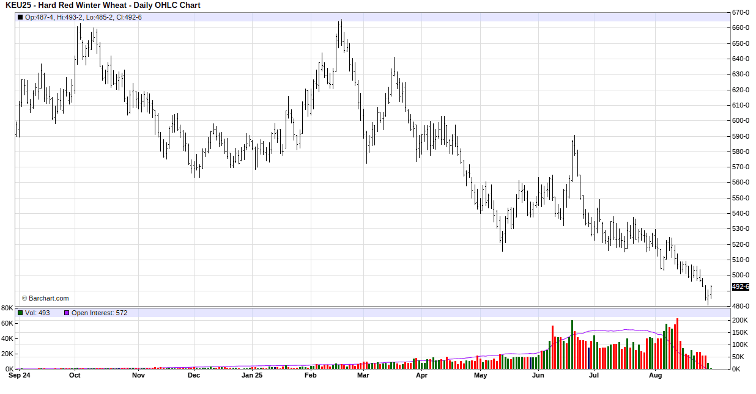Click the Oct date axis label
The height and width of the screenshot is (394, 756).
(x=75, y=376)
